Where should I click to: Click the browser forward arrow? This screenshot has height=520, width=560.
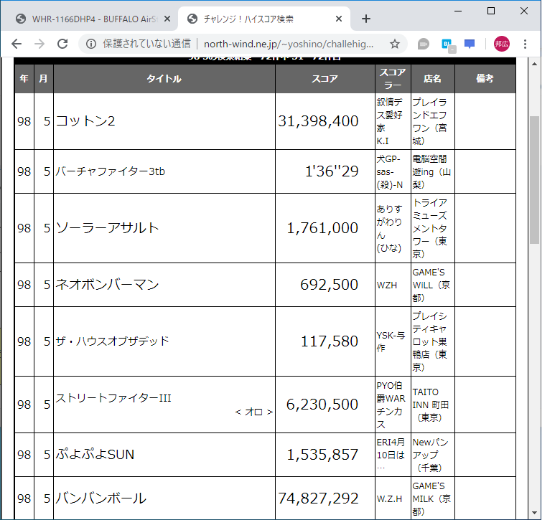[39, 44]
